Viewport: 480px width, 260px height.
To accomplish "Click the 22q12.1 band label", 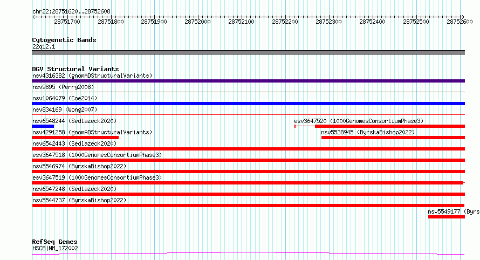I will pos(44,46).
